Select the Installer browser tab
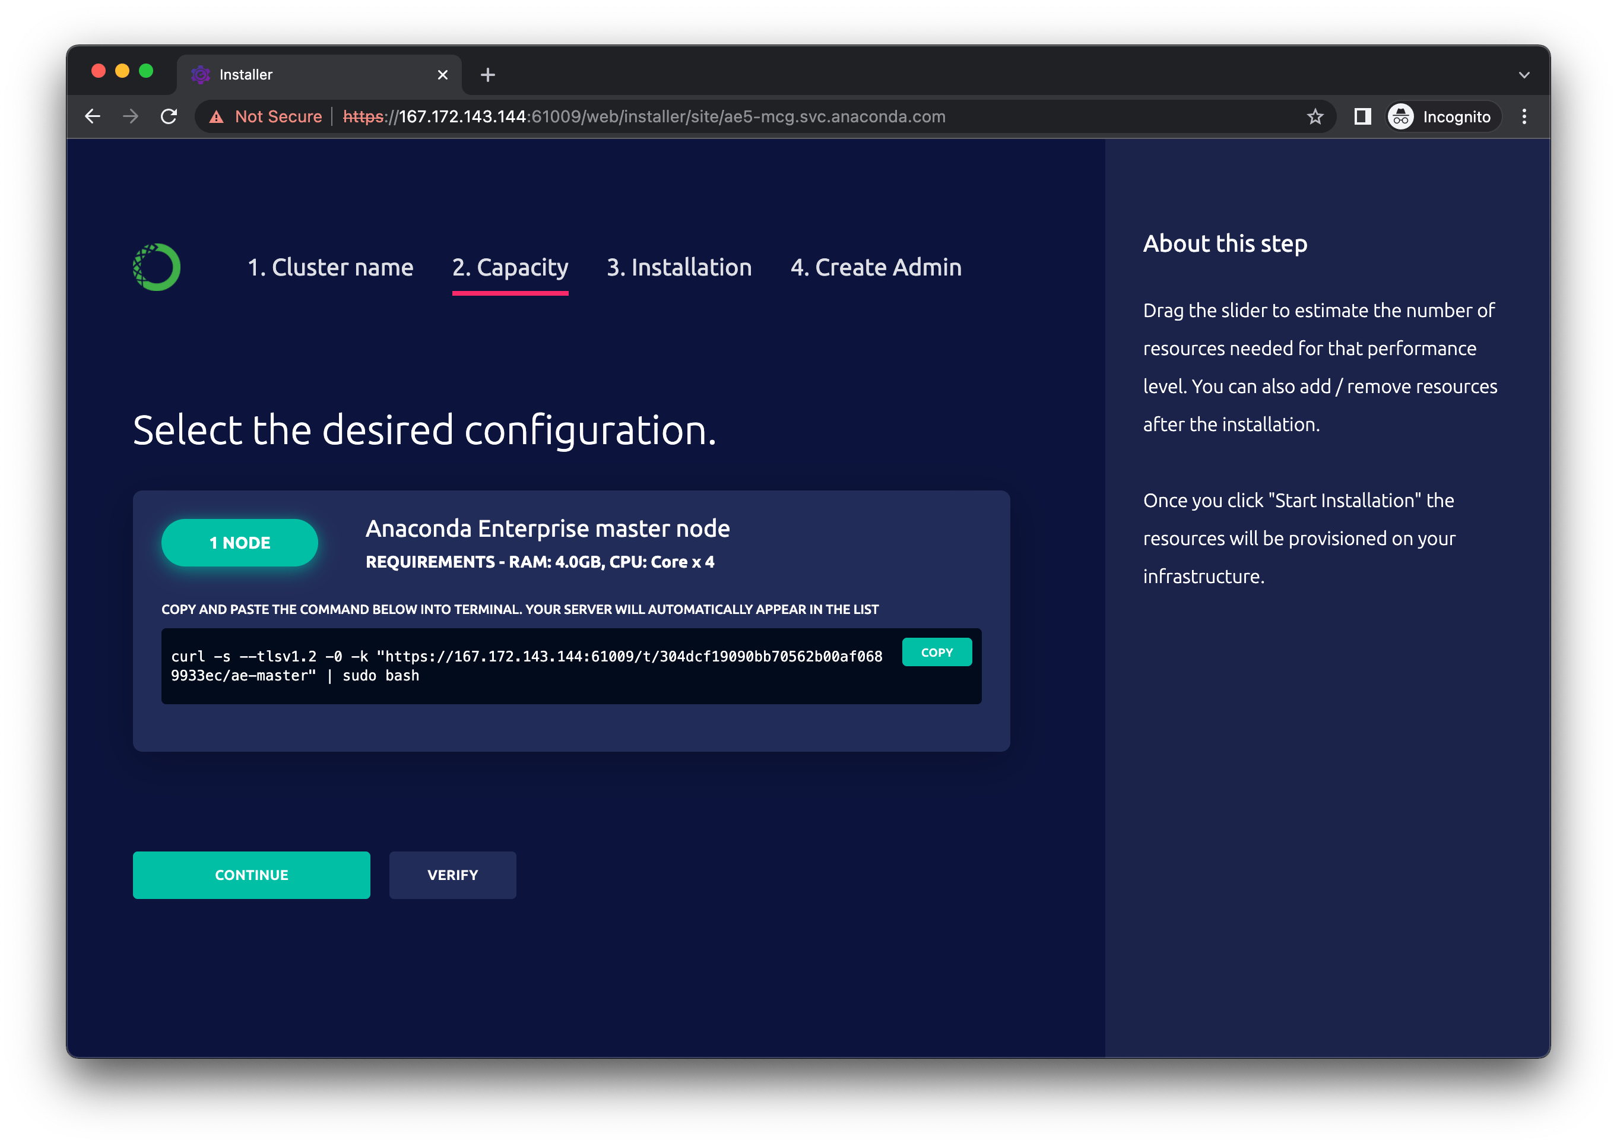 point(319,75)
